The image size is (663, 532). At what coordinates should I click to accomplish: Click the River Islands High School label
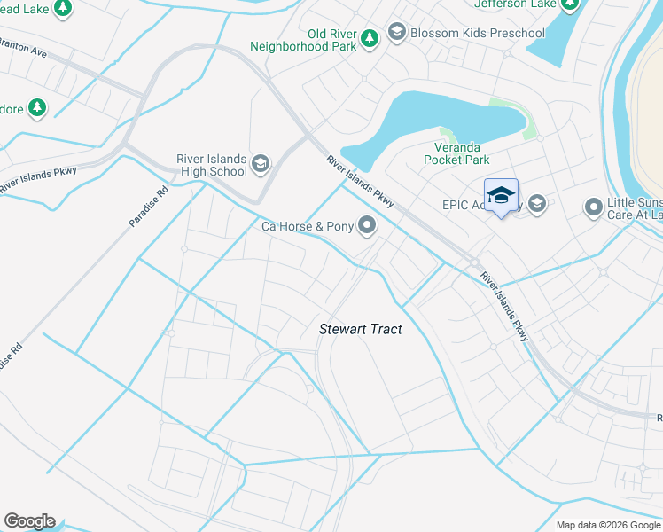212,165
